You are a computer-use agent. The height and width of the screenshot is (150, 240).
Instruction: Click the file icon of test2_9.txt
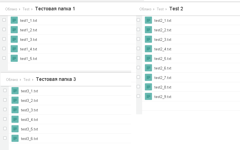point(148,96)
